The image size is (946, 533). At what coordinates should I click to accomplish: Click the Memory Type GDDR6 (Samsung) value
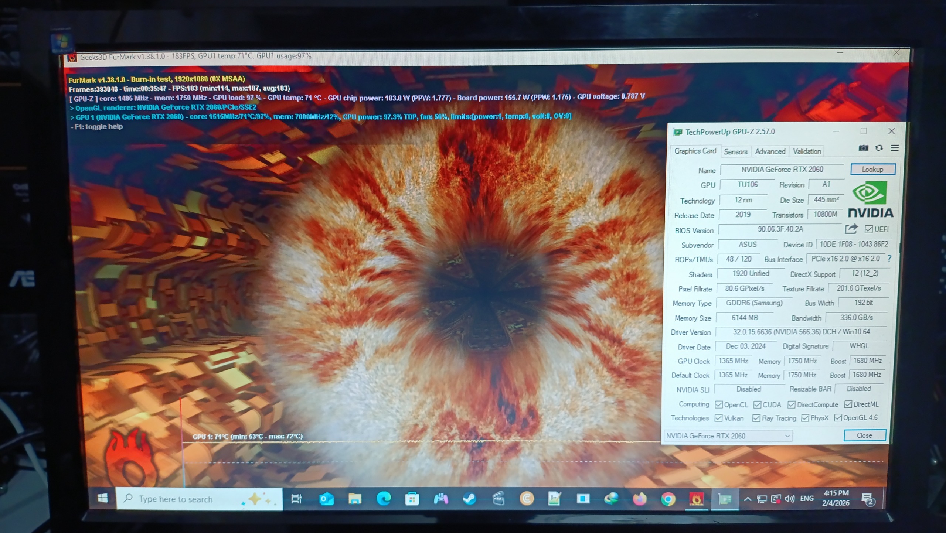coord(754,303)
